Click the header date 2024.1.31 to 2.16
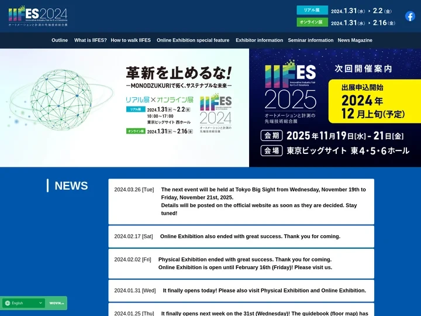 point(363,23)
